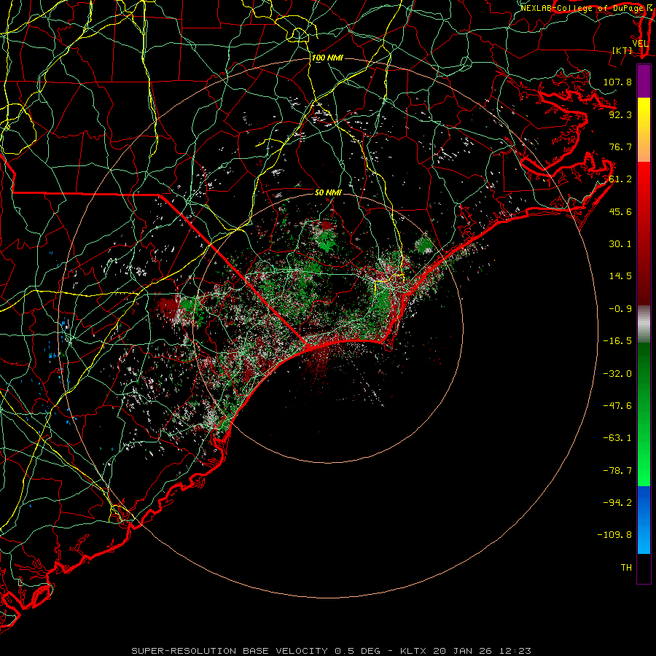Click the Super-Resolution Base Velocity caption

(x=332, y=651)
